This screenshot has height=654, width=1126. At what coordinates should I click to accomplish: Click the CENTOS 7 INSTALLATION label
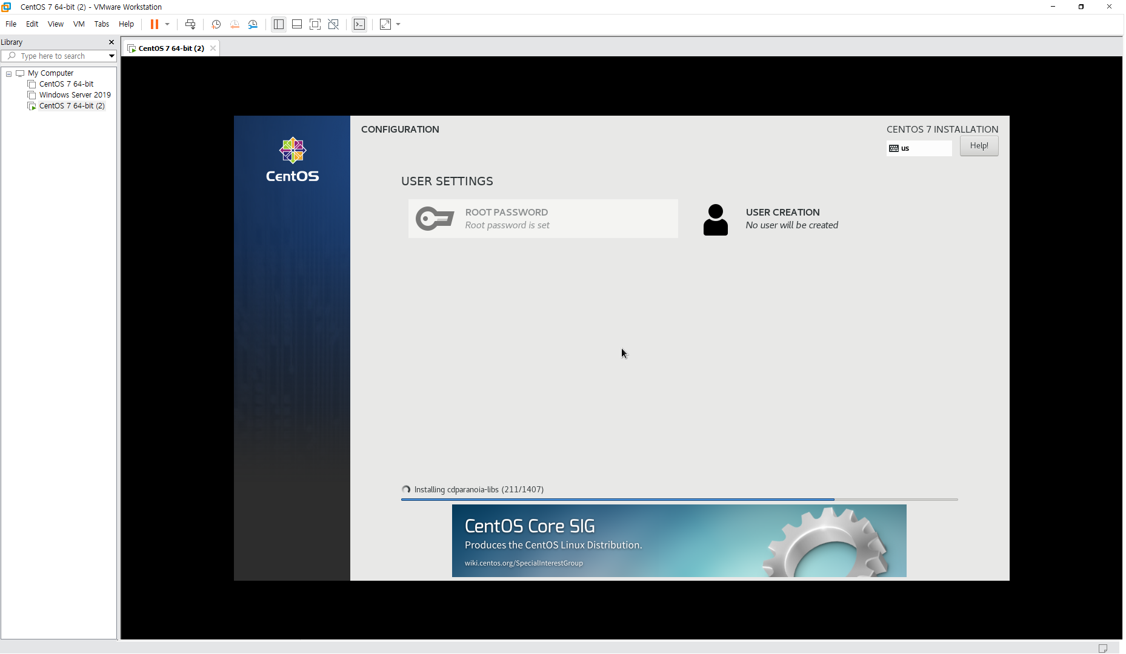click(x=942, y=130)
